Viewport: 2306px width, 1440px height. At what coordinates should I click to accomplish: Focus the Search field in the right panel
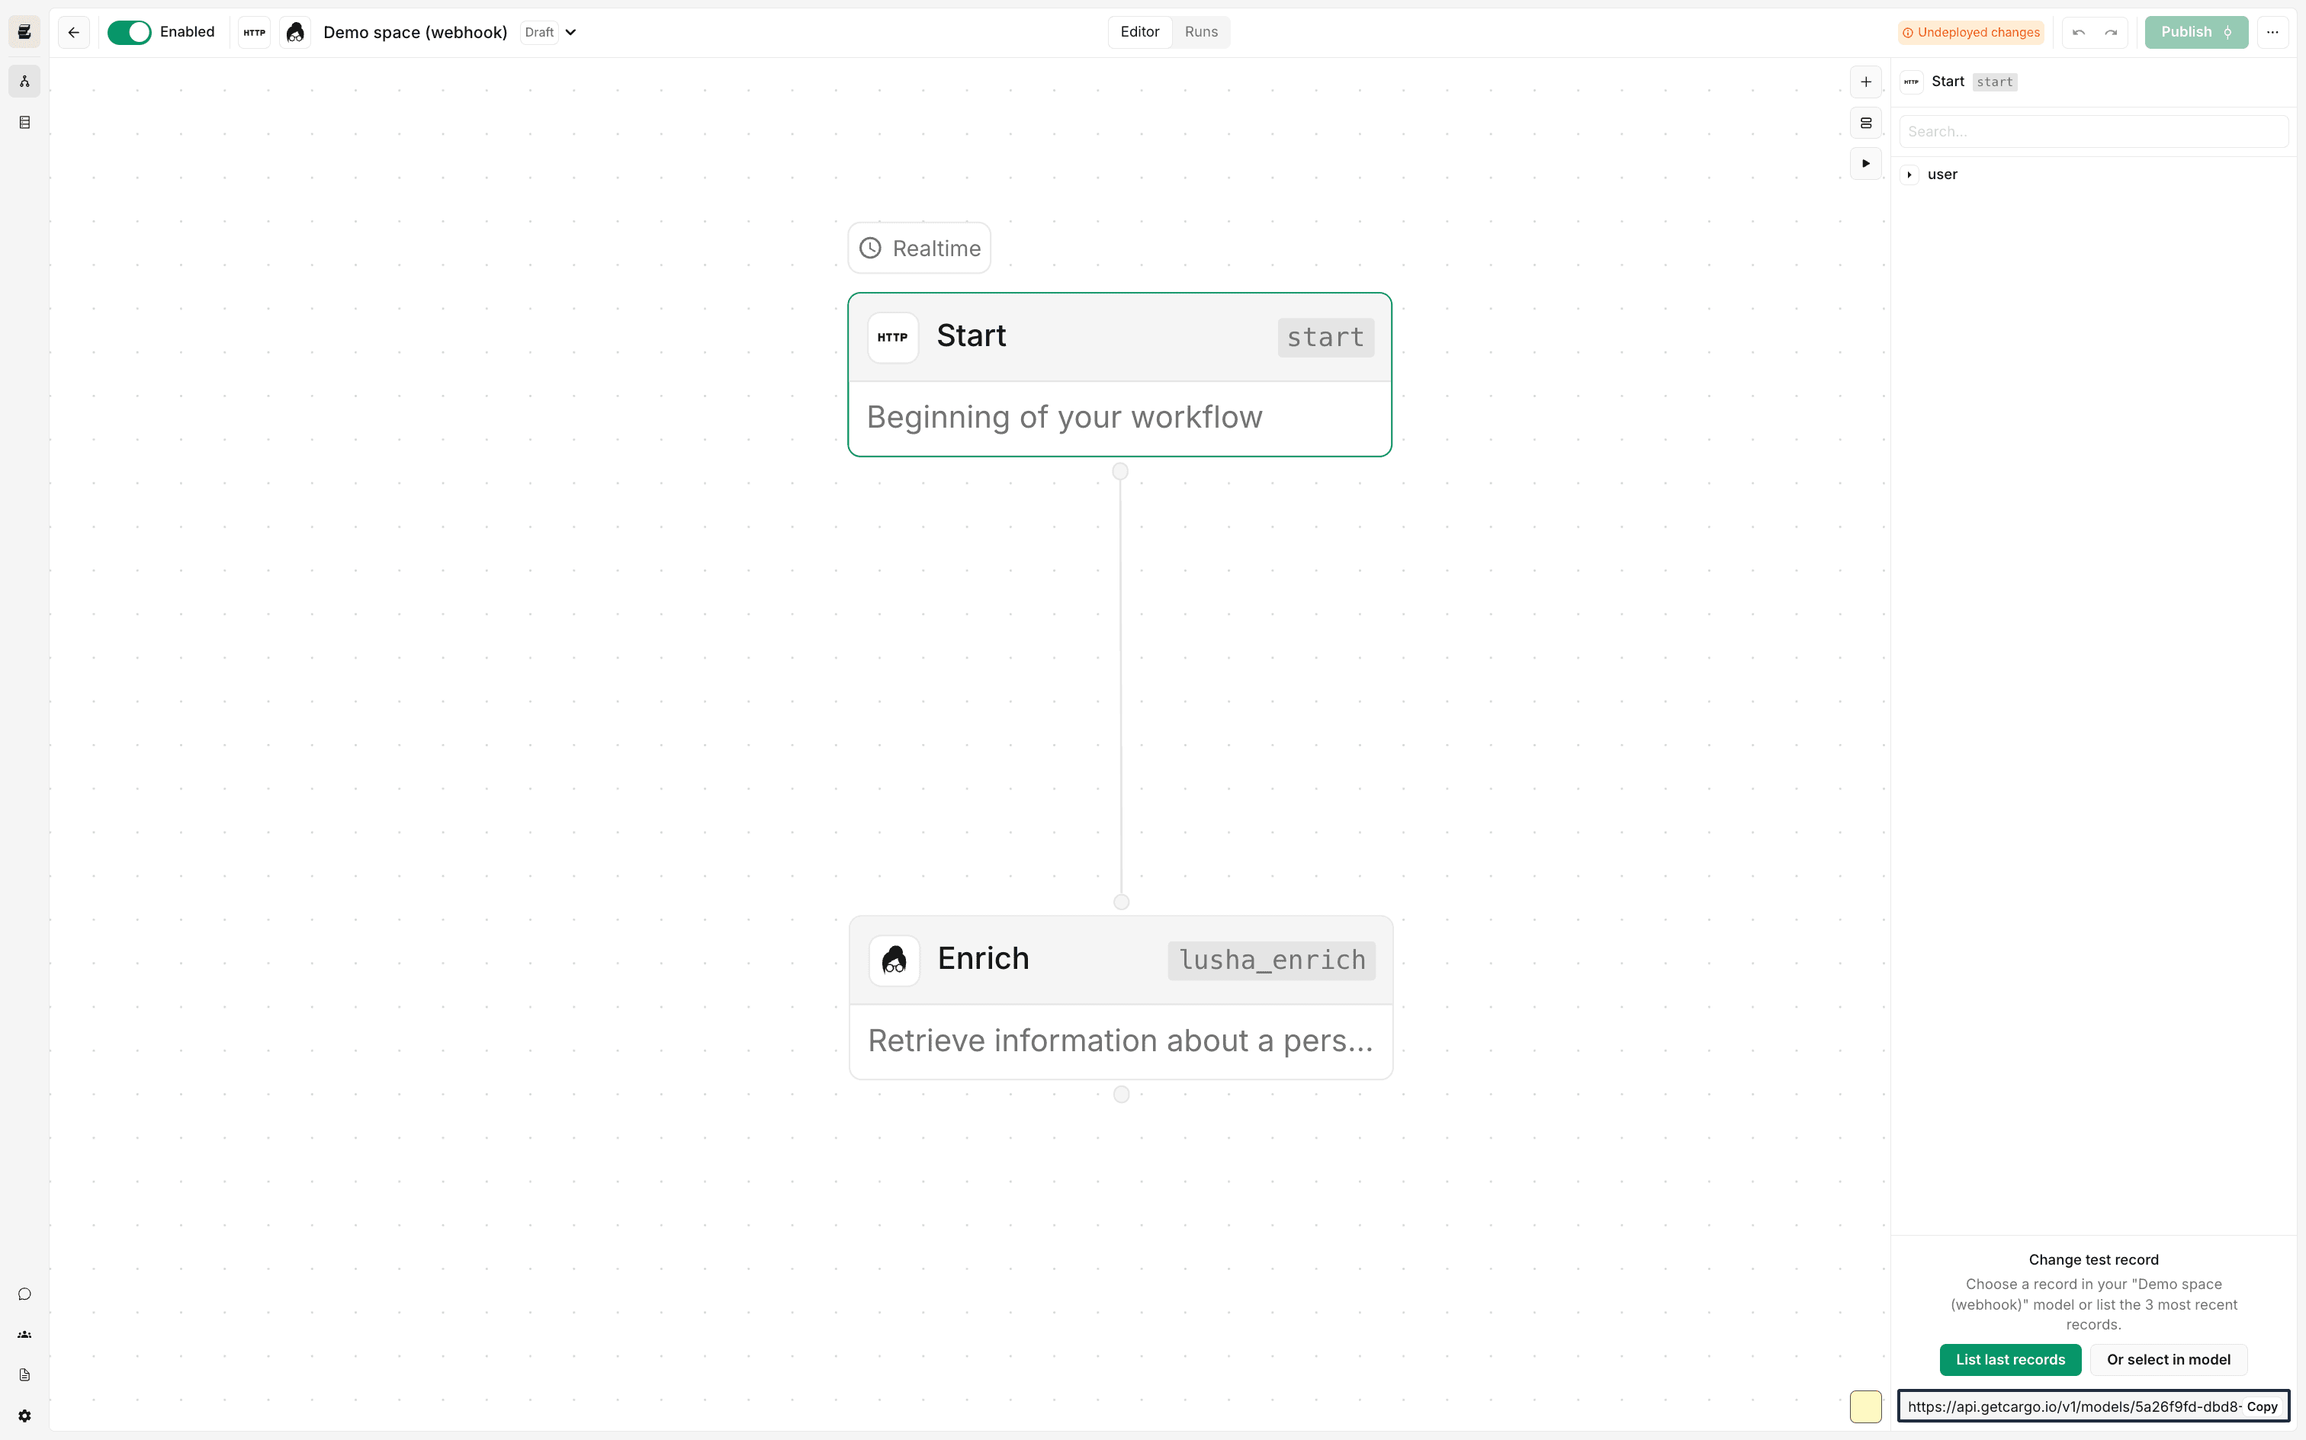pos(2092,131)
